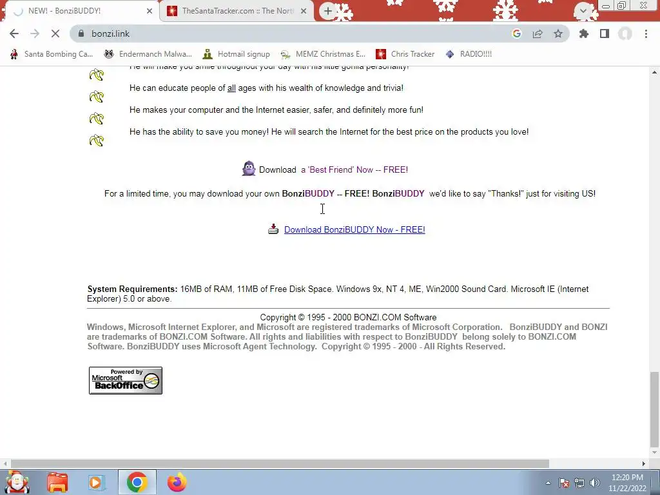Click the vertical scrollbar thumb
Screen dimensions: 660x495
pos(655,409)
